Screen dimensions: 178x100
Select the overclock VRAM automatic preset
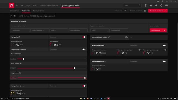(x=78, y=30)
